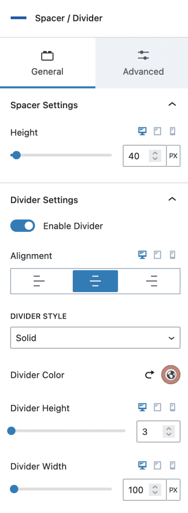Click the PX unit button for Height
The height and width of the screenshot is (513, 188).
point(173,156)
